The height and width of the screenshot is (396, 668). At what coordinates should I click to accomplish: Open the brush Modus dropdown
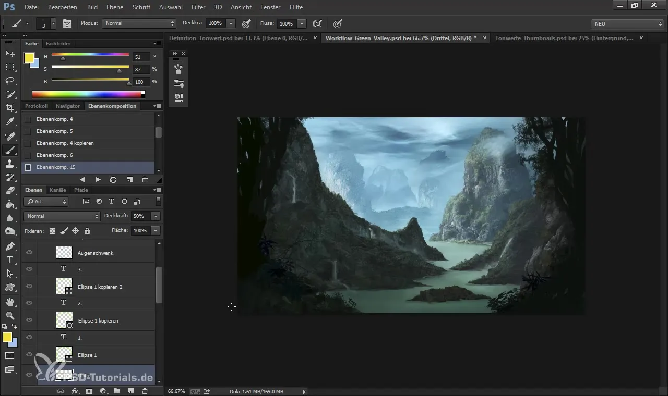click(x=139, y=23)
